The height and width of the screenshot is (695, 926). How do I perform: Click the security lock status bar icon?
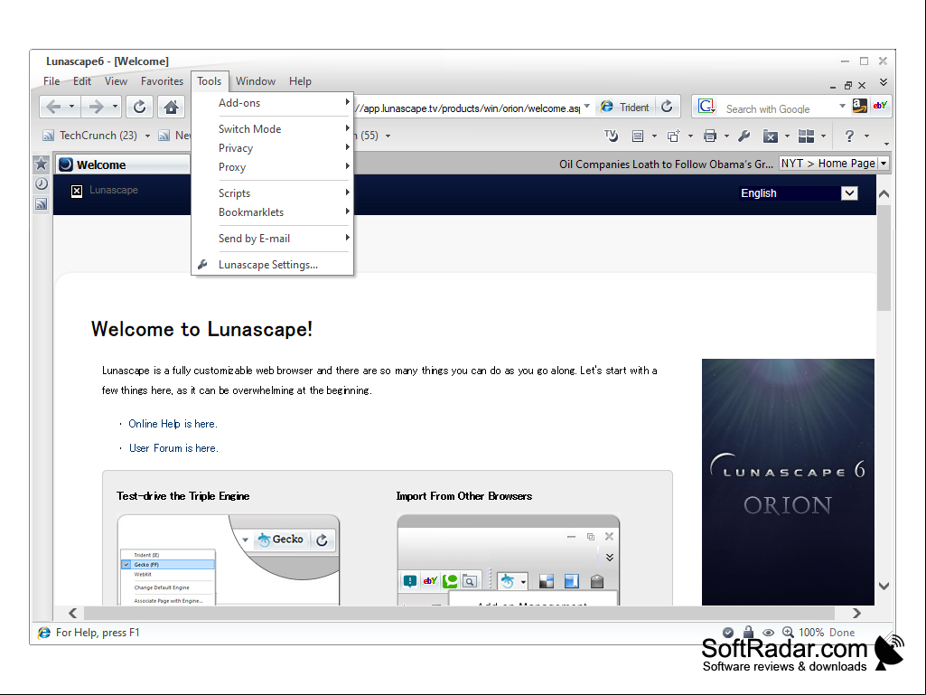pyautogui.click(x=748, y=632)
